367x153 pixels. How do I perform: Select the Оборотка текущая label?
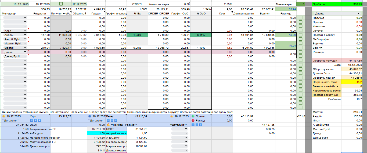pyautogui.click(x=327, y=60)
